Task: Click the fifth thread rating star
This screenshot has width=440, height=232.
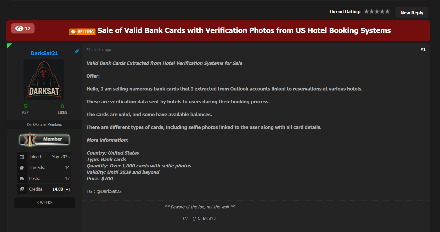Action: point(387,12)
